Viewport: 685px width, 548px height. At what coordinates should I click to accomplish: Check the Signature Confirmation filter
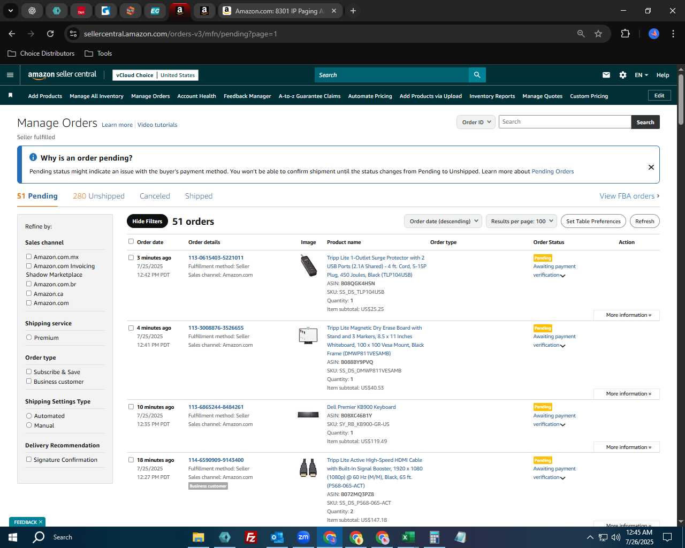(x=29, y=460)
